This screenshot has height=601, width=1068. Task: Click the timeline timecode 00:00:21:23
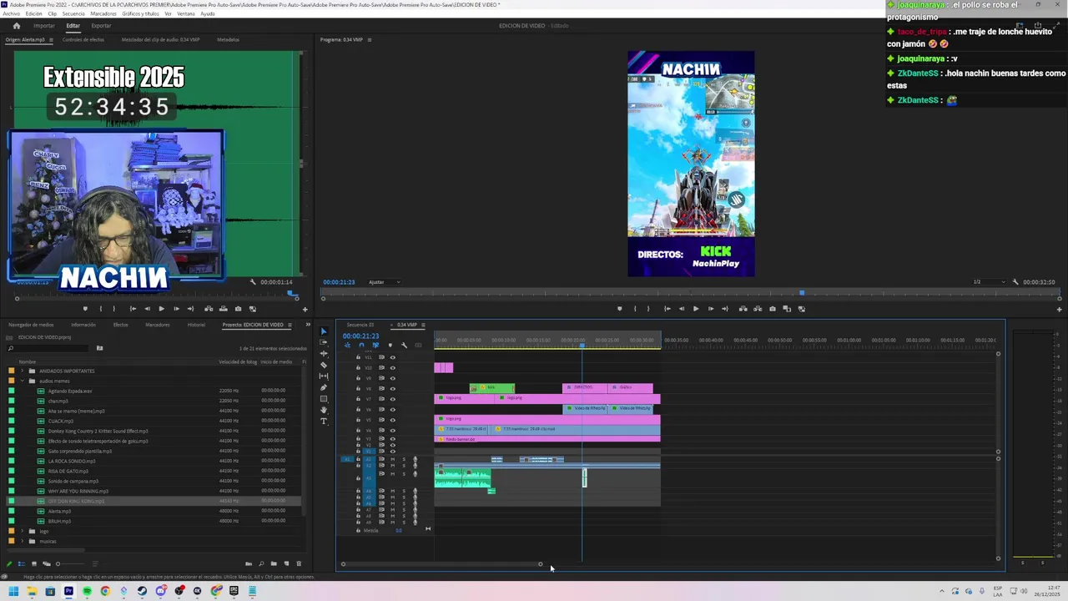(360, 336)
